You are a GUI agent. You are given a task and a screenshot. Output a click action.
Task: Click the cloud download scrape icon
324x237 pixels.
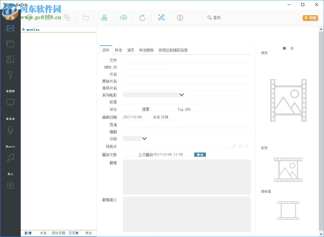[123, 18]
